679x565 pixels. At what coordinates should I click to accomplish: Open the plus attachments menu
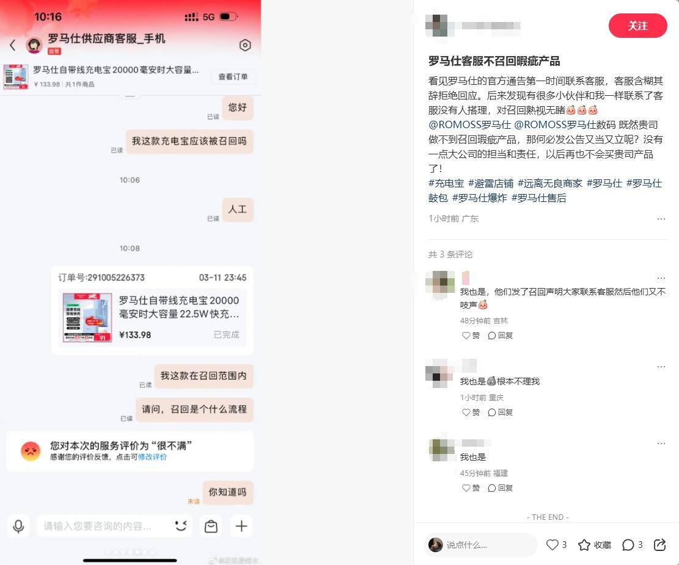click(241, 526)
